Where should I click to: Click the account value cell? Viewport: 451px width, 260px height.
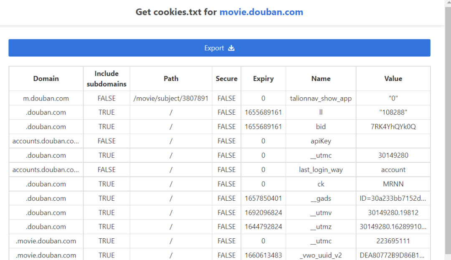[393, 170]
